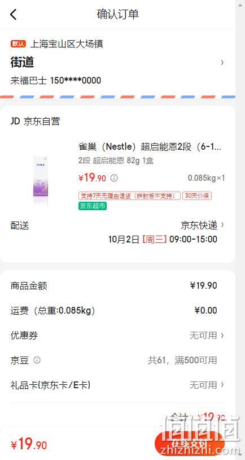Open price info icon next to ¥19.90

pyautogui.click(x=114, y=178)
